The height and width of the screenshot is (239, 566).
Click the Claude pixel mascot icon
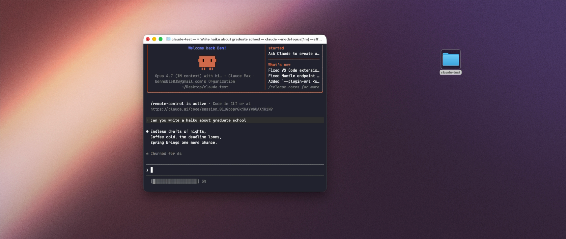point(207,63)
